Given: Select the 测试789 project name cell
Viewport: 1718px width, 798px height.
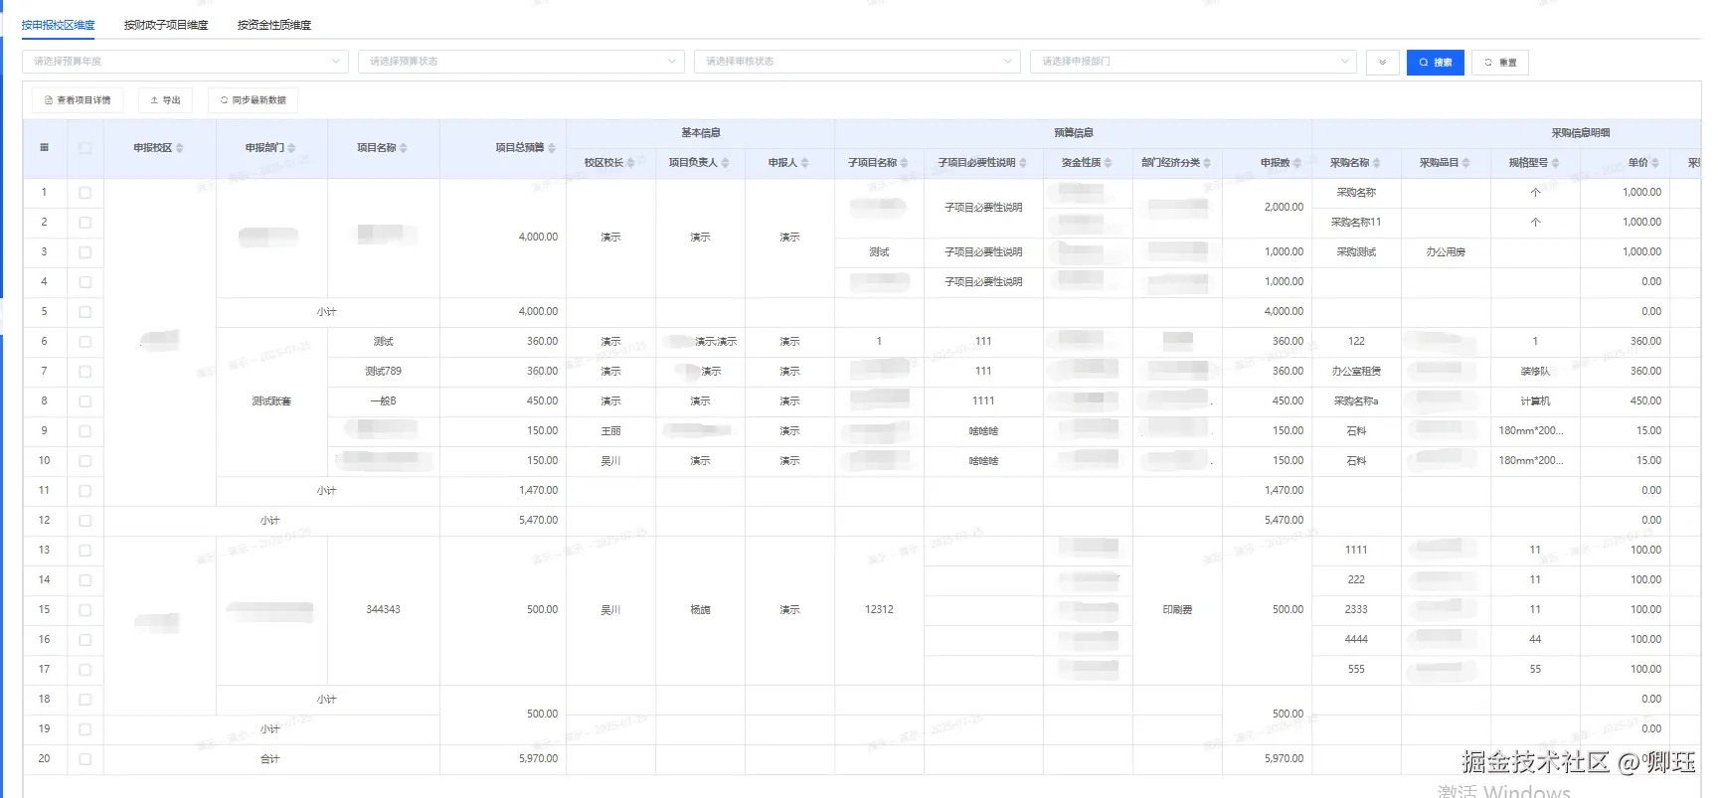Looking at the screenshot, I should tap(383, 372).
